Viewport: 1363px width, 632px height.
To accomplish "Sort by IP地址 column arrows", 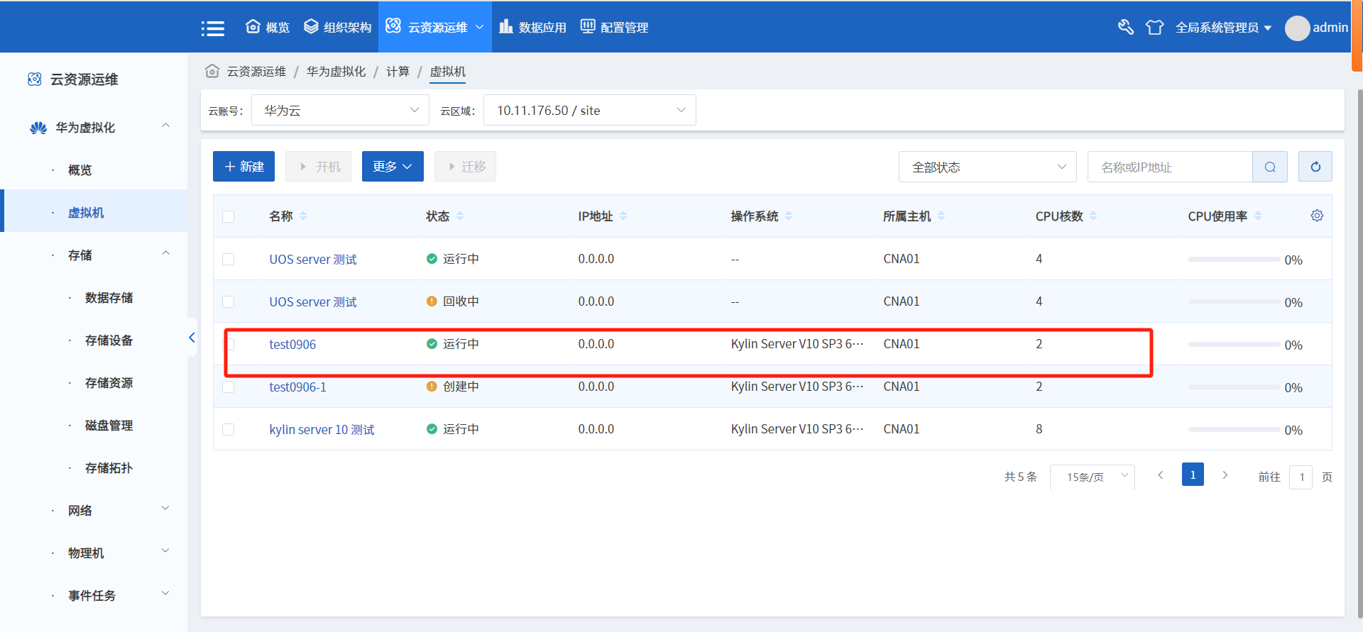I will pyautogui.click(x=623, y=216).
